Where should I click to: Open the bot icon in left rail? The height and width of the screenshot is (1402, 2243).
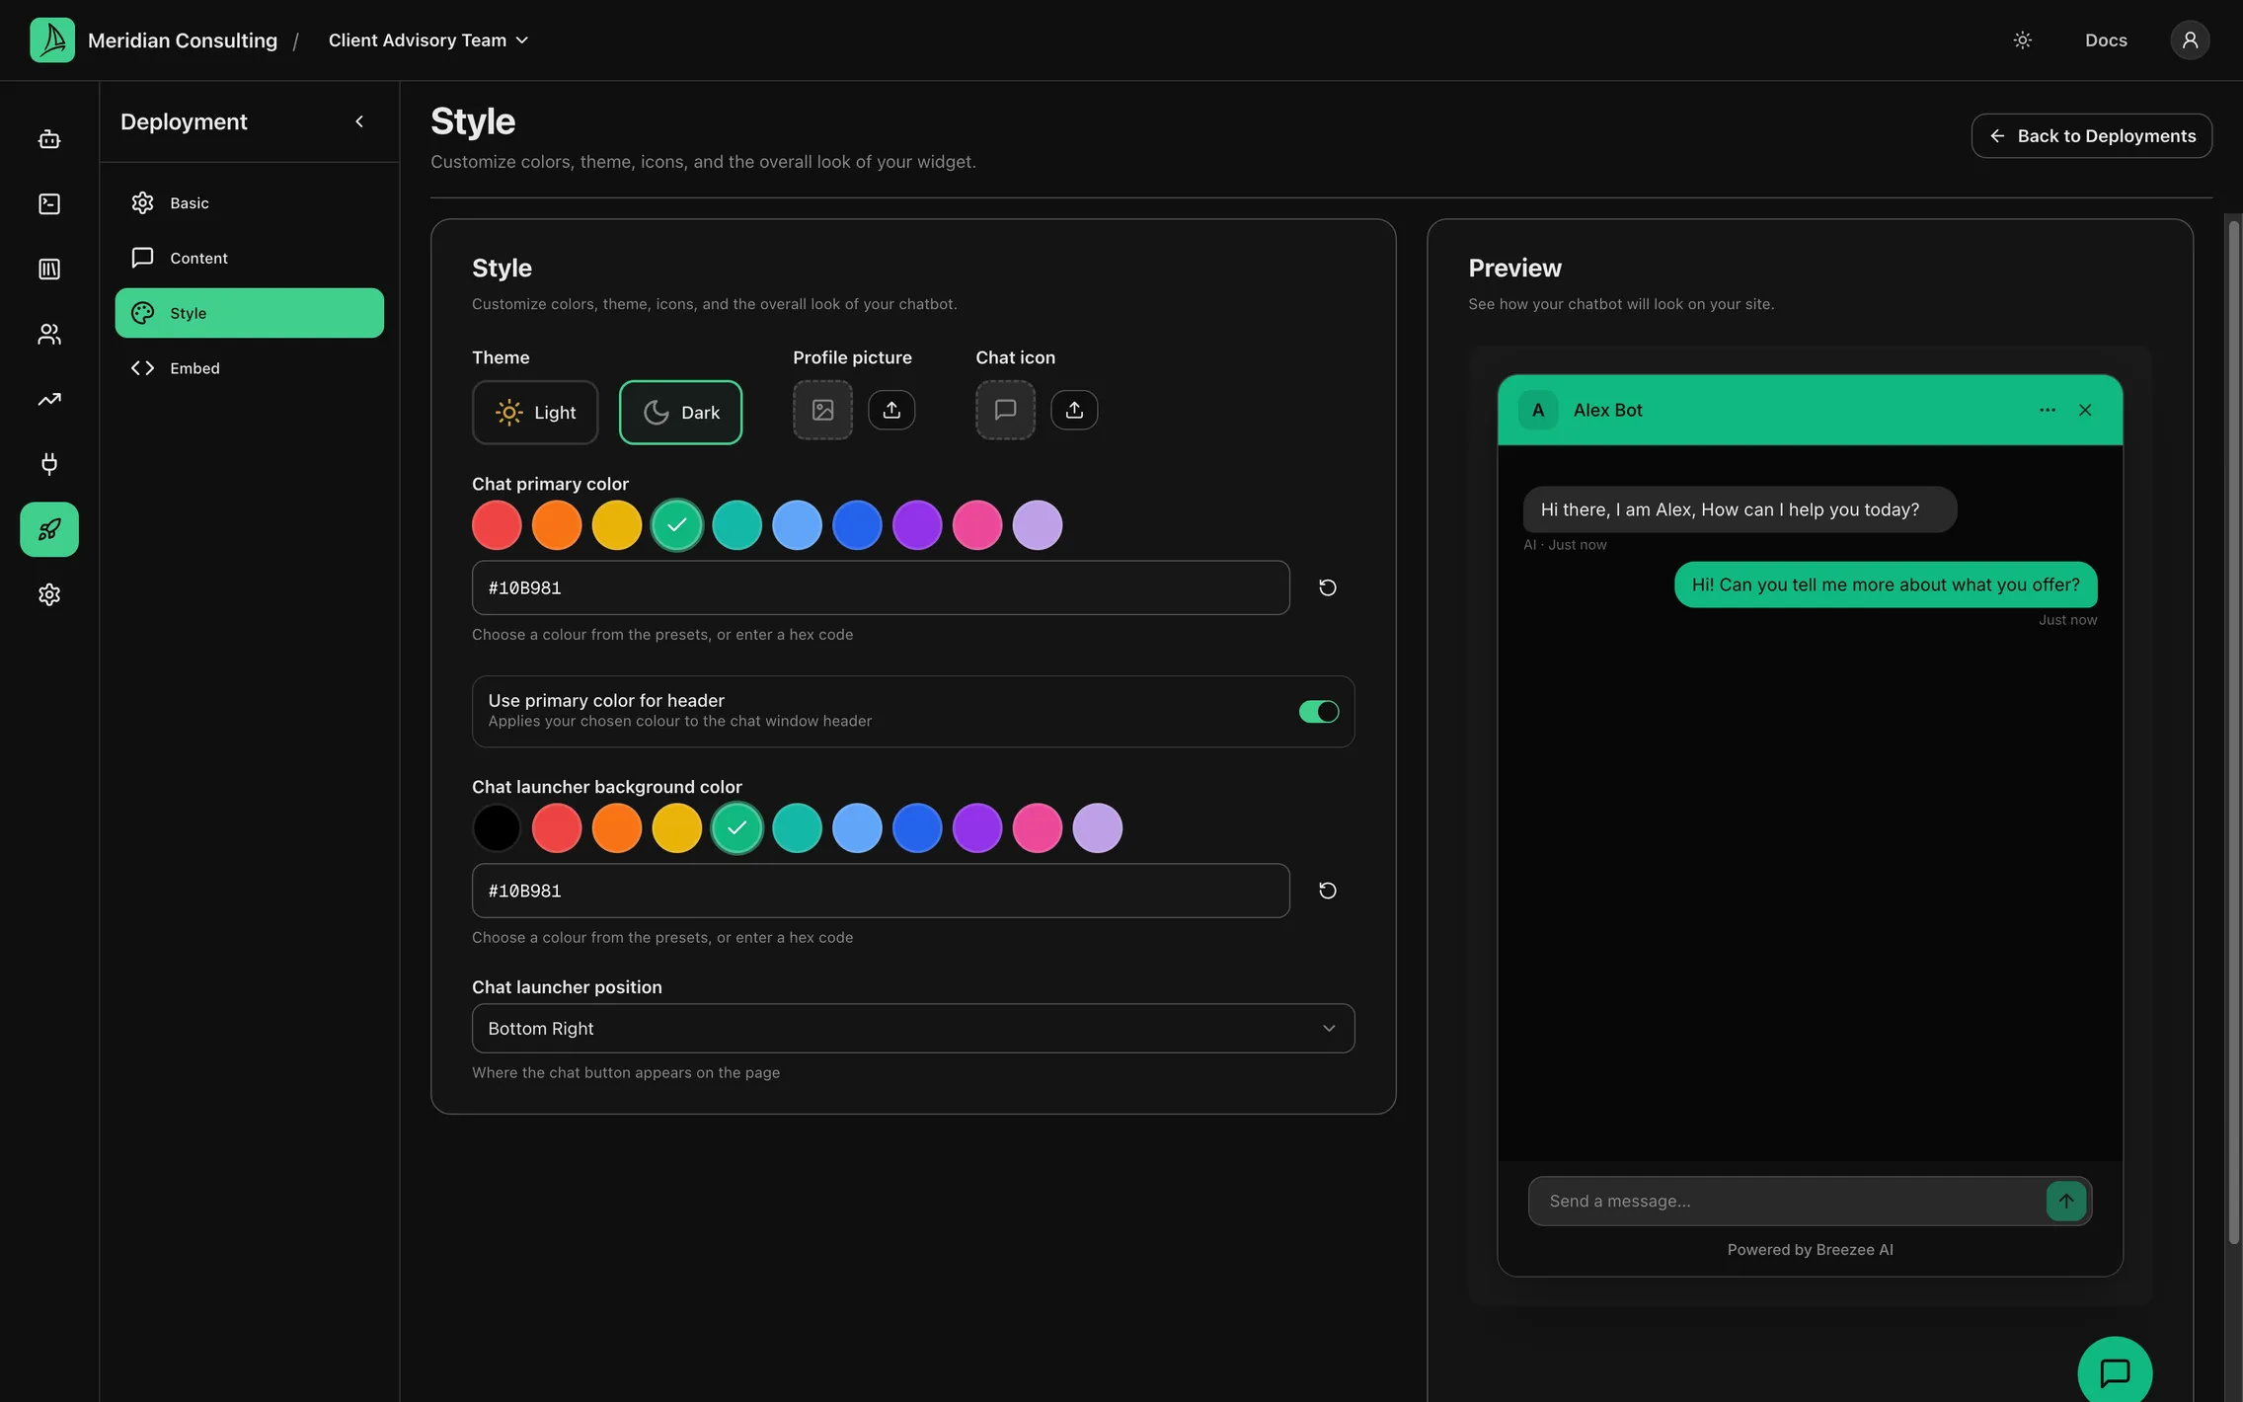click(49, 139)
